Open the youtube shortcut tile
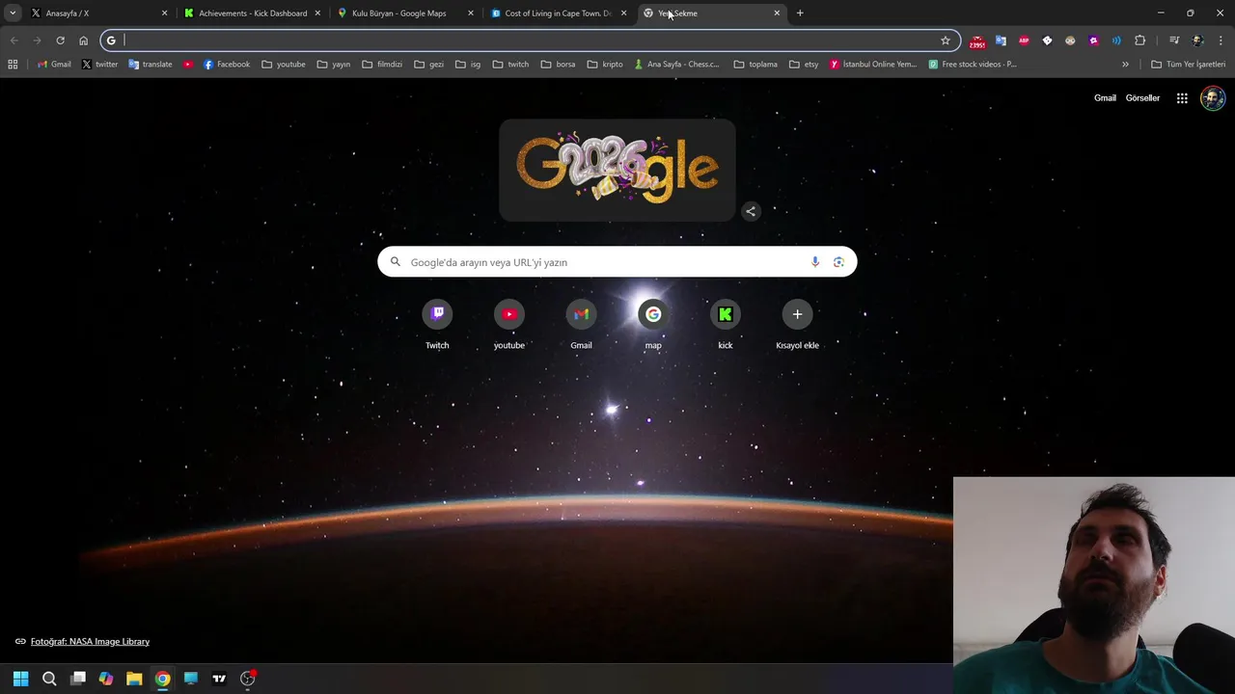 [x=509, y=325]
